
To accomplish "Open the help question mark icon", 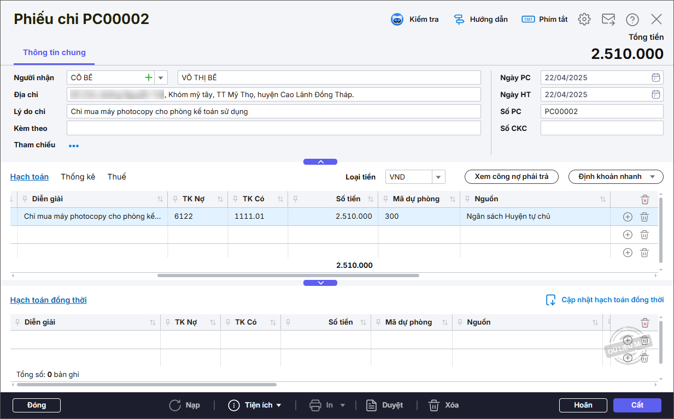I will click(632, 20).
